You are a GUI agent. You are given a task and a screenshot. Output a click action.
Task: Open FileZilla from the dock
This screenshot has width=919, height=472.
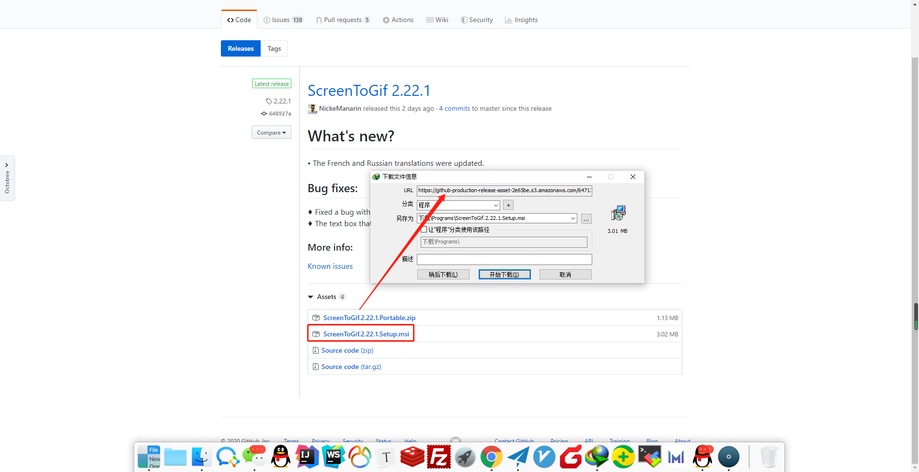(439, 456)
